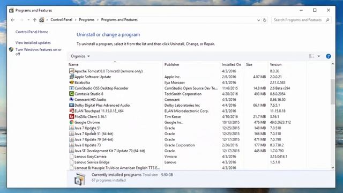343x193 pixels.
Task: Open Help with the question mark icon
Action: tap(329, 56)
